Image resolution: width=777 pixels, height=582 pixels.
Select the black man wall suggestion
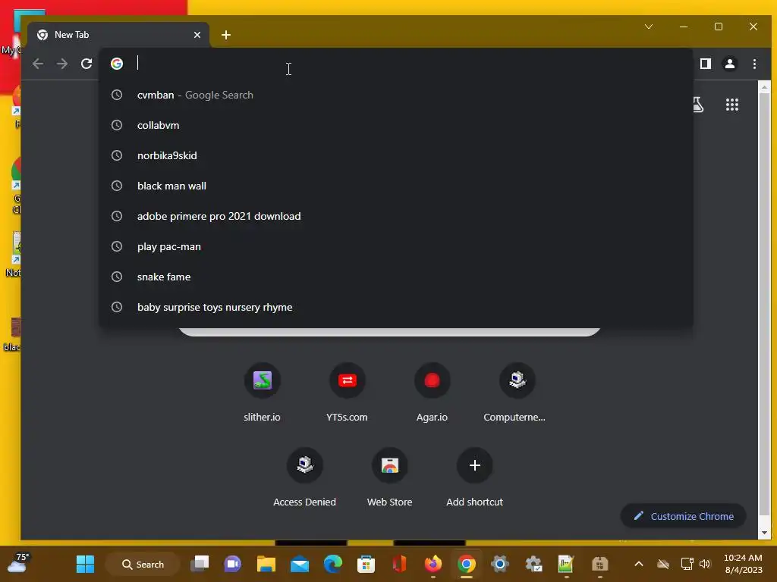click(x=396, y=186)
